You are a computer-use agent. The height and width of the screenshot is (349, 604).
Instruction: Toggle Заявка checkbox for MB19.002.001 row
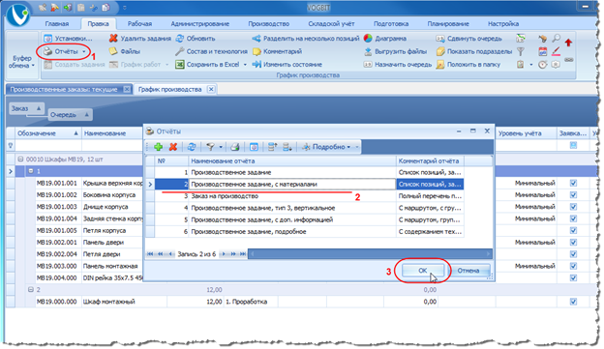point(573,243)
